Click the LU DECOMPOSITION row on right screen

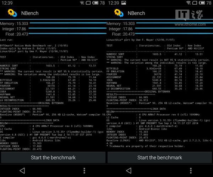pos(154,89)
